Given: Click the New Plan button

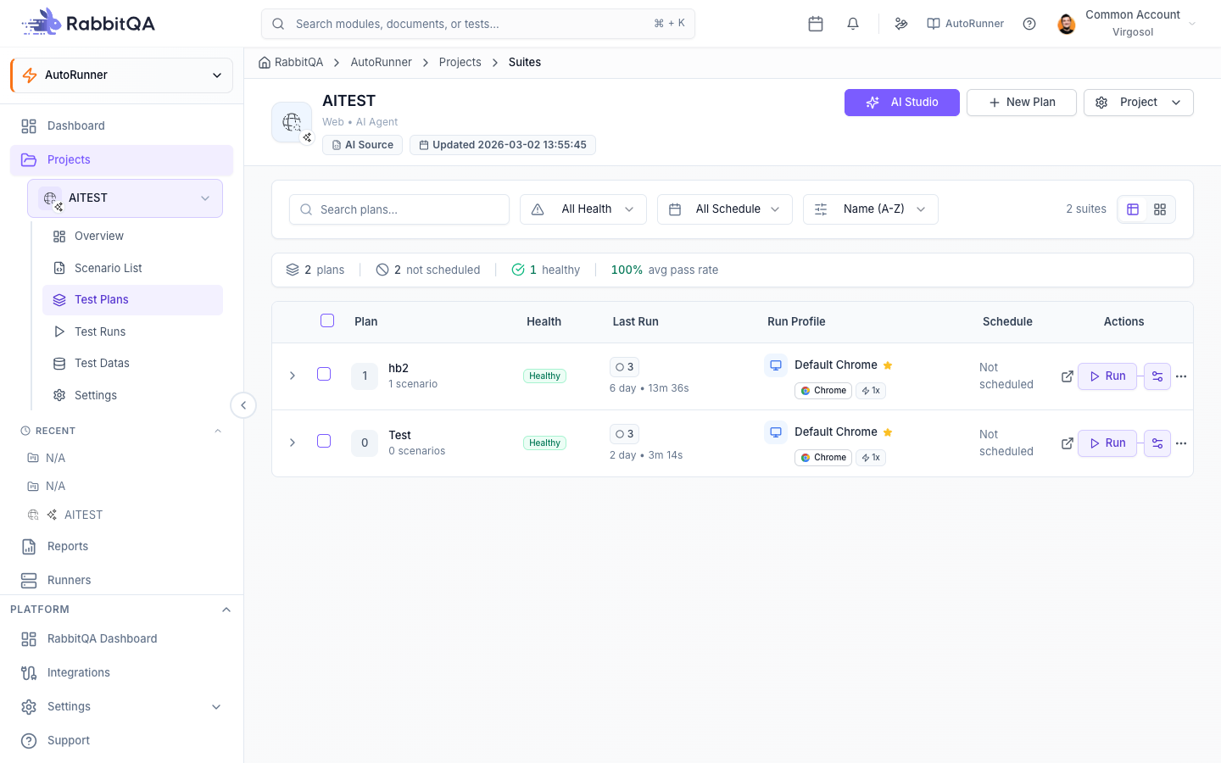Looking at the screenshot, I should (x=1022, y=103).
